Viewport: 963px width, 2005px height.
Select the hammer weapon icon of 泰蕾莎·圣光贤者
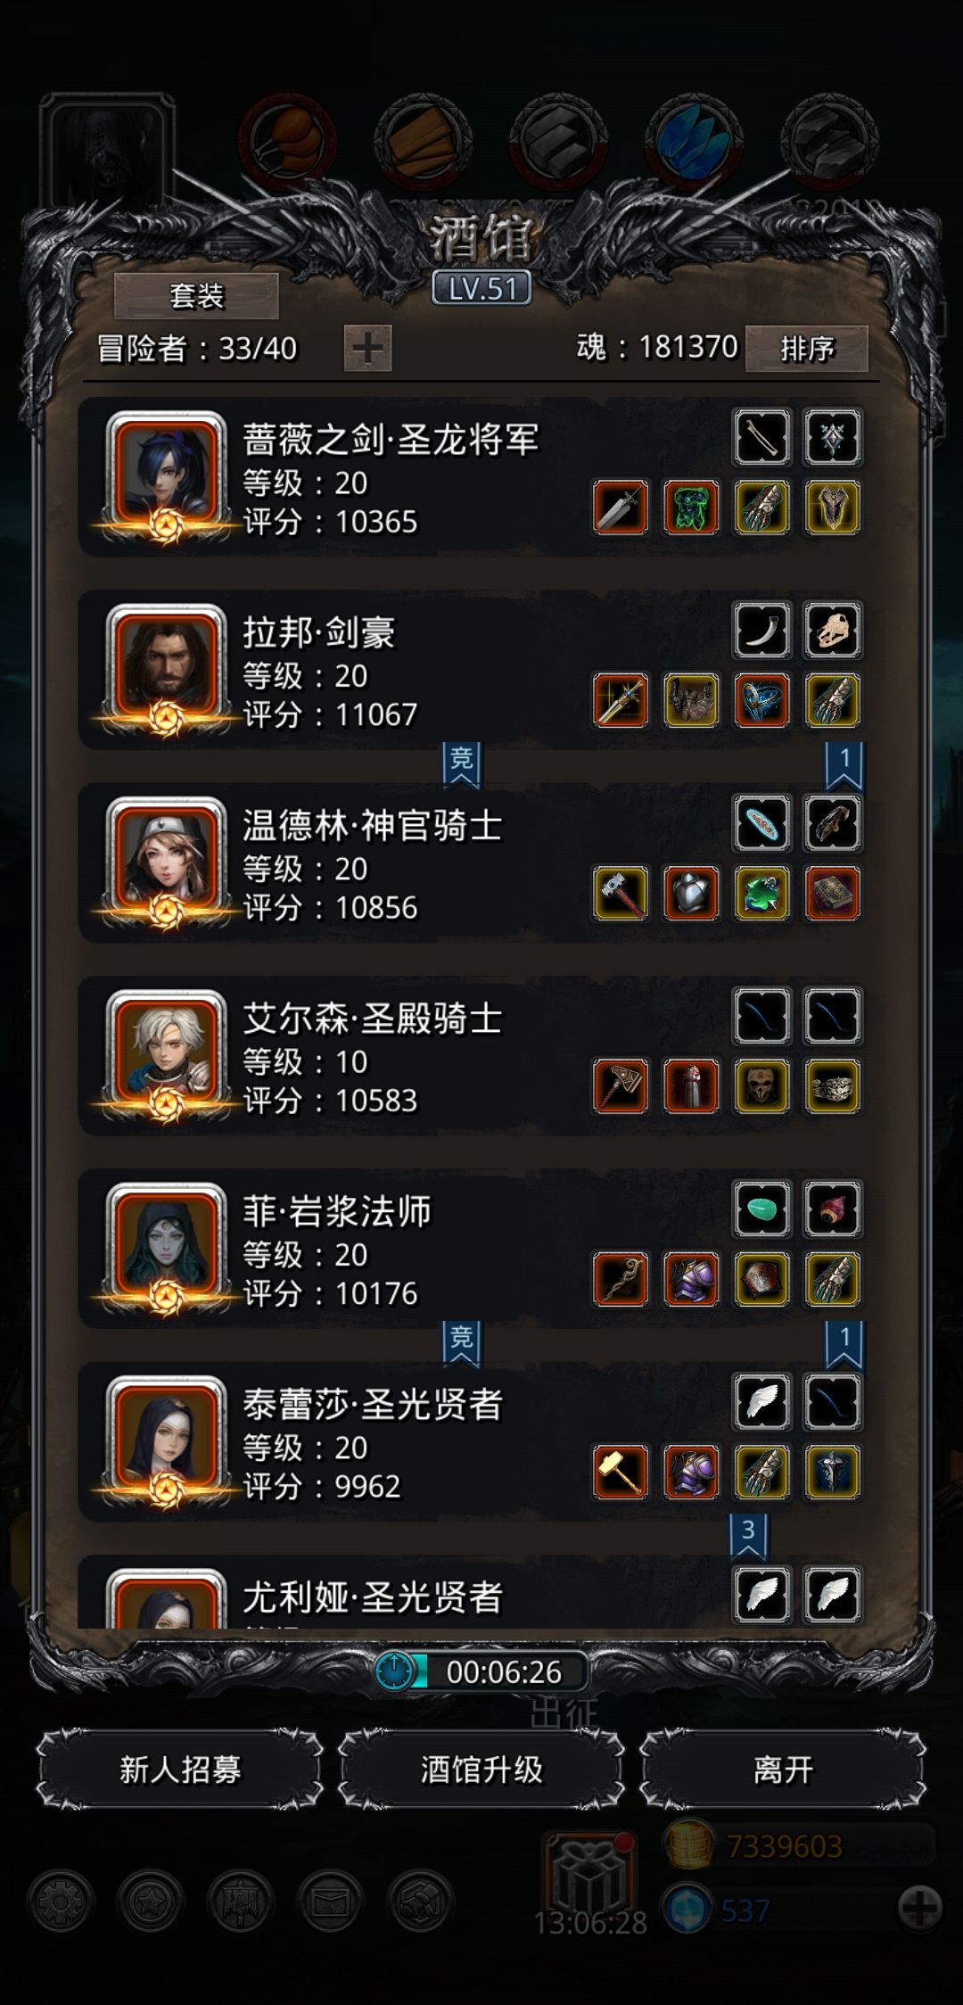[621, 1472]
